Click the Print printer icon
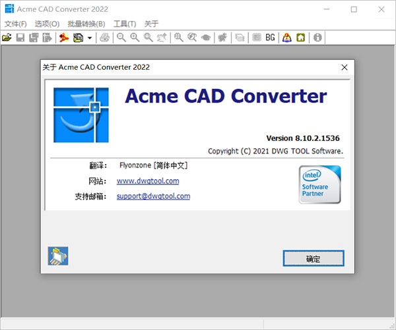Viewport: 396px width, 330px height. [104, 38]
